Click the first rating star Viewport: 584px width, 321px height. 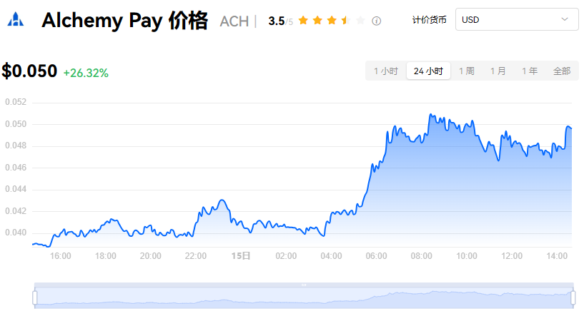click(304, 20)
